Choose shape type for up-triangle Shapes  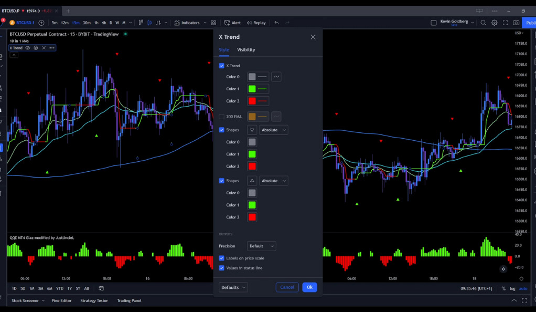coord(252,181)
